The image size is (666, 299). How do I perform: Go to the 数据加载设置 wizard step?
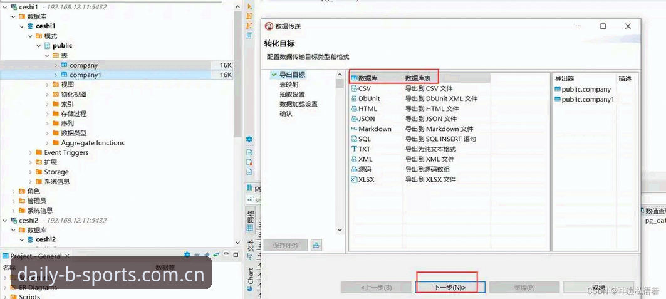[299, 104]
